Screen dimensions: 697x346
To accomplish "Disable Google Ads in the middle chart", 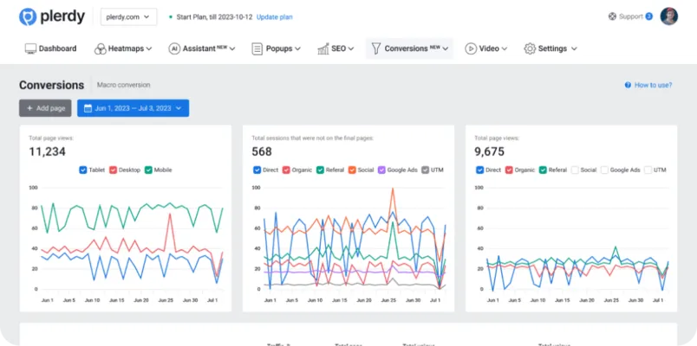I will (381, 170).
